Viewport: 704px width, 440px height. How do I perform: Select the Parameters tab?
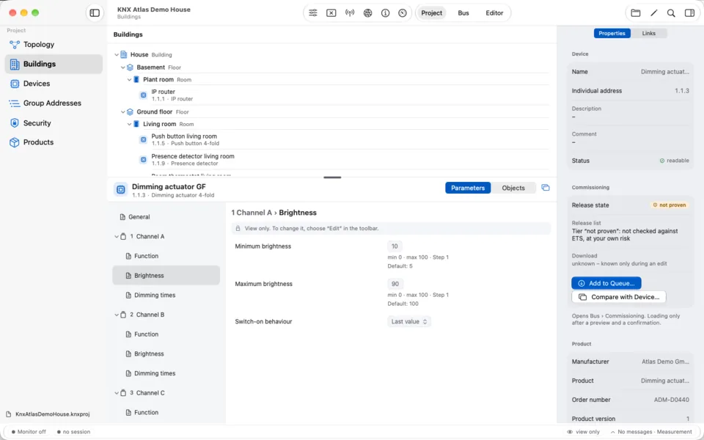pos(468,188)
